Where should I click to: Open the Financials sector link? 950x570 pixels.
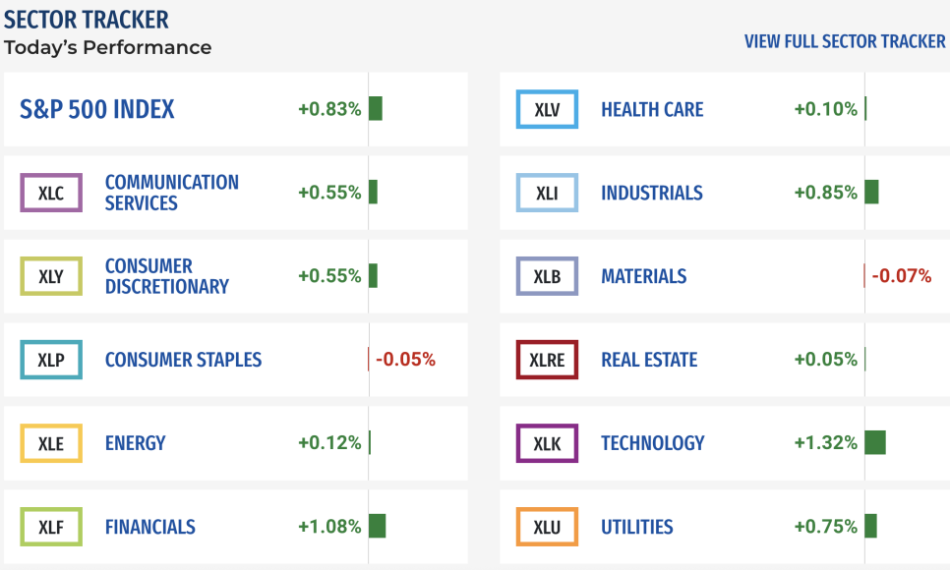tap(150, 527)
